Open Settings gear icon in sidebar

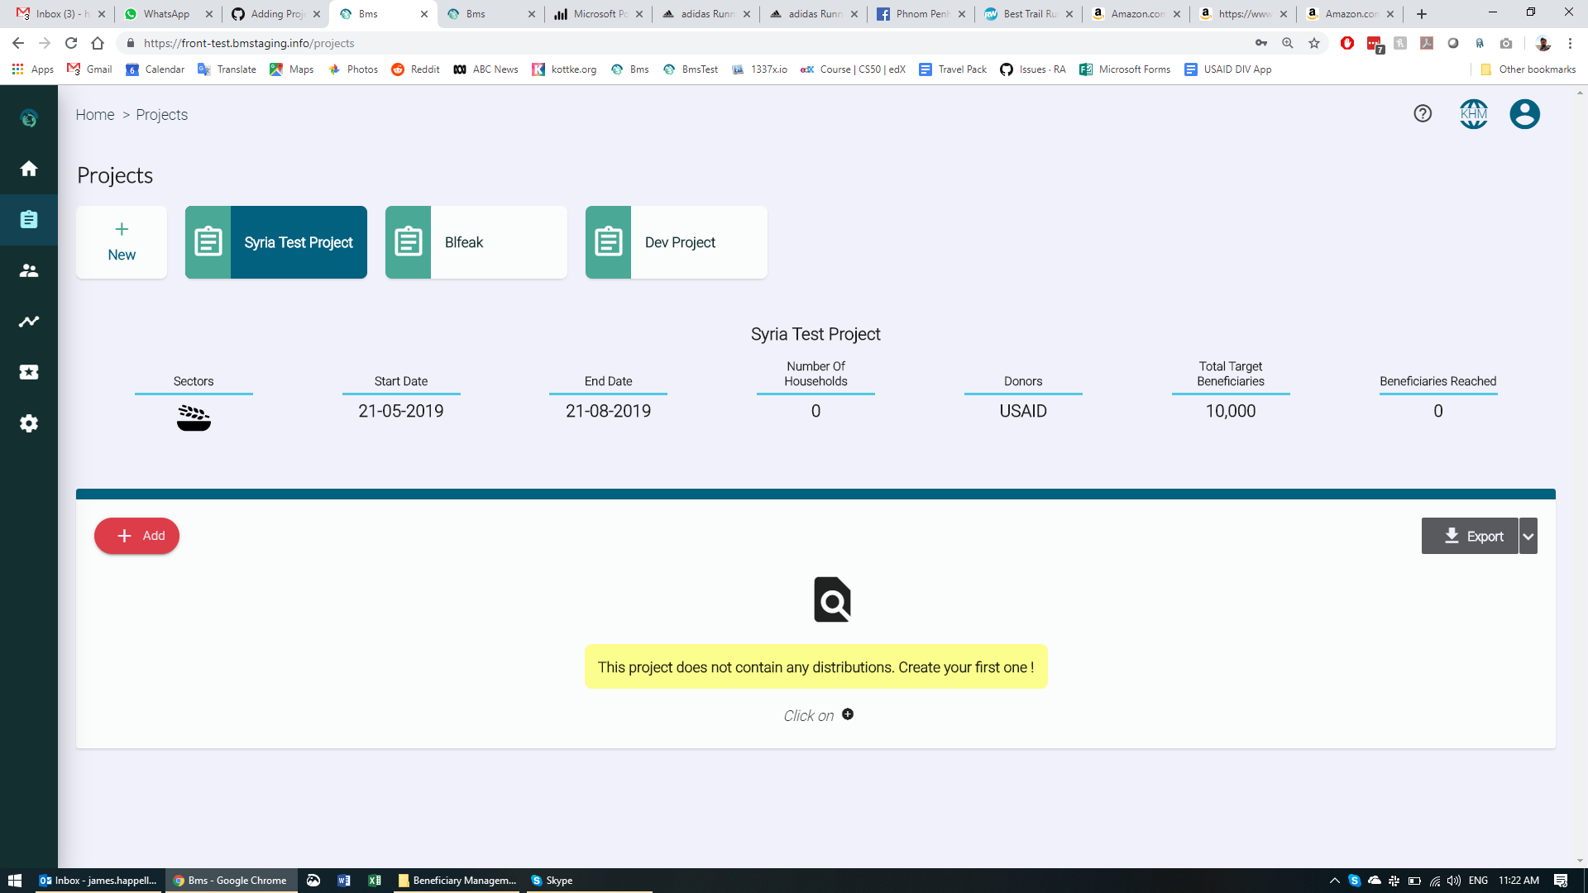coord(29,423)
